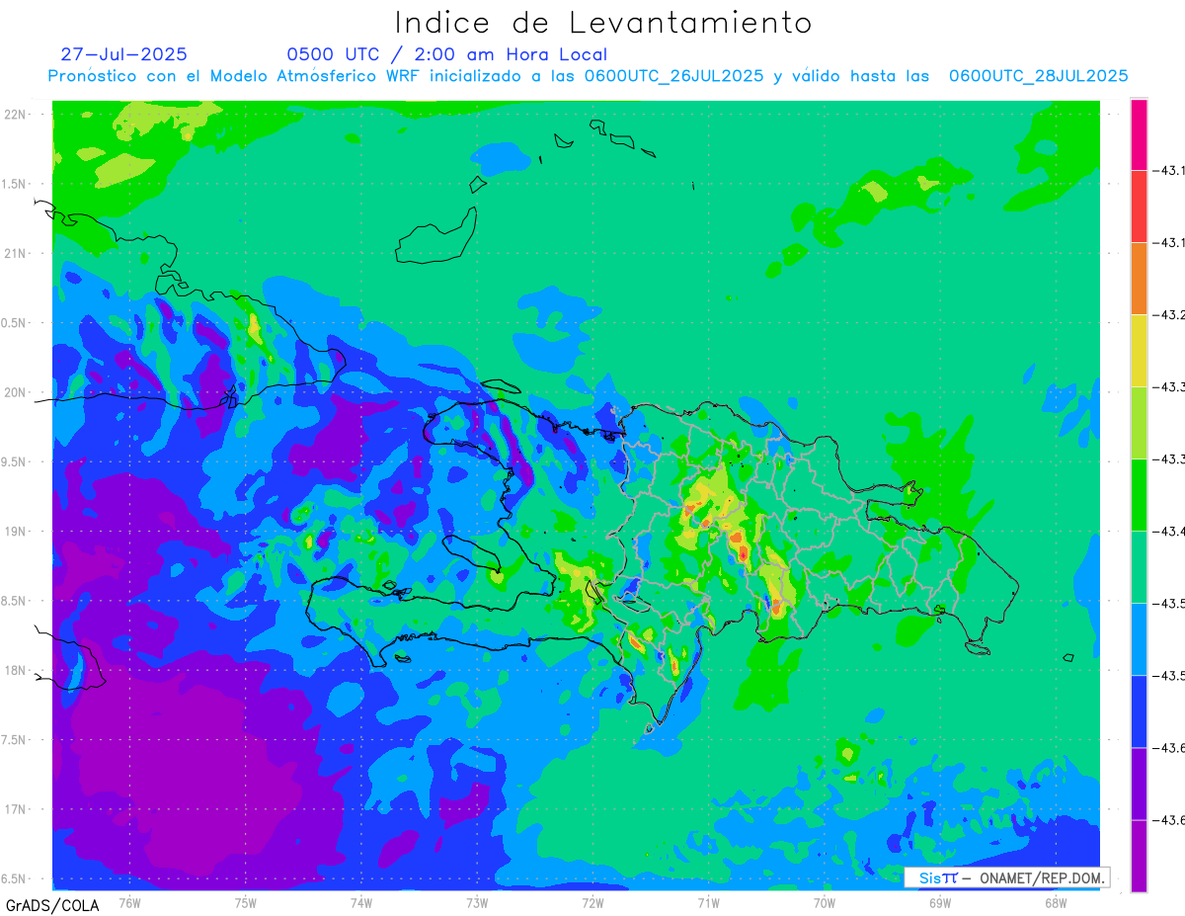Image resolution: width=1185 pixels, height=916 pixels.
Task: Click the '0600UTC_26JUL2025' initialization time
Action: [x=673, y=76]
